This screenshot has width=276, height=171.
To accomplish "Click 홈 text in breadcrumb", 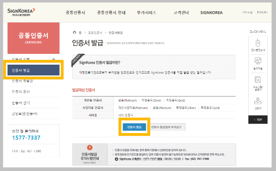I will point(80,33).
